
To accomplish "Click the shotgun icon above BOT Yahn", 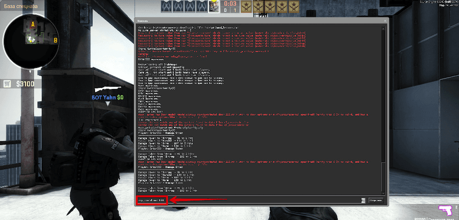I will (x=108, y=88).
